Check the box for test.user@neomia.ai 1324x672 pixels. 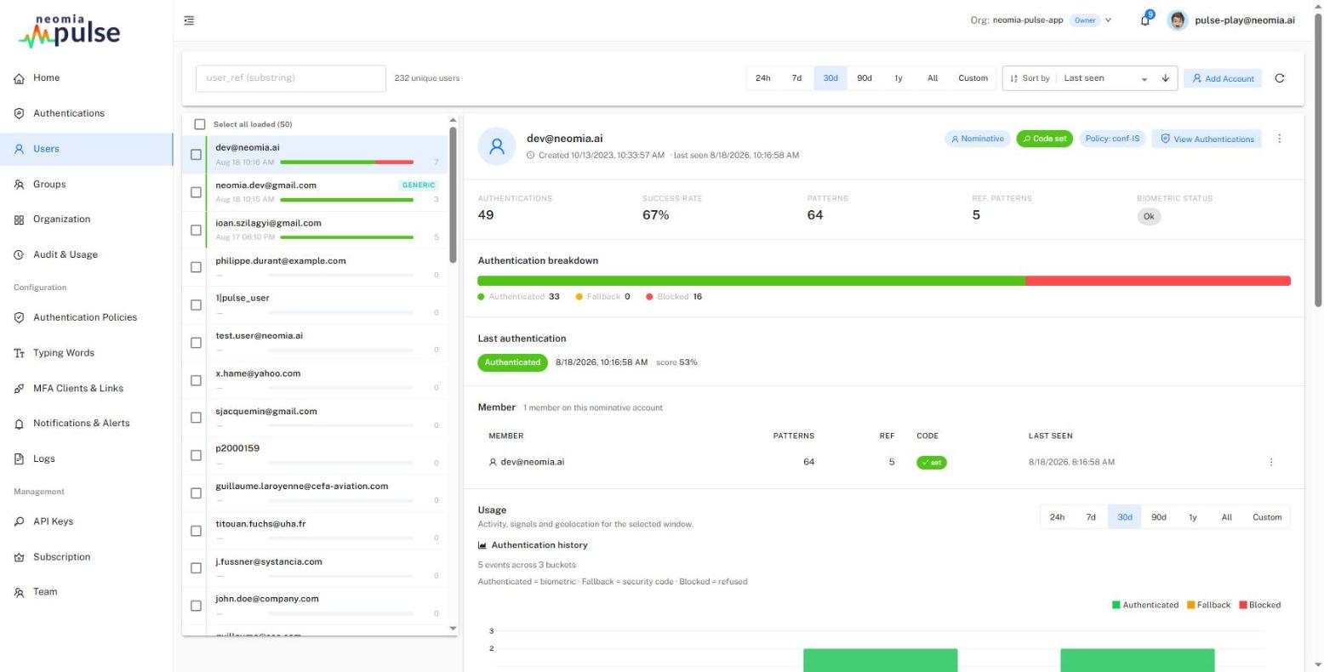pos(196,343)
